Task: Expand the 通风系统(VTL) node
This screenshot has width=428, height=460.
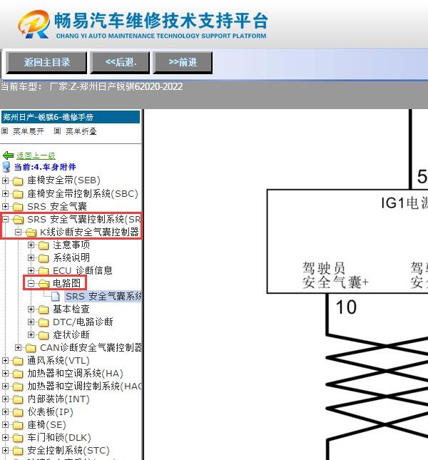Action: (5, 361)
